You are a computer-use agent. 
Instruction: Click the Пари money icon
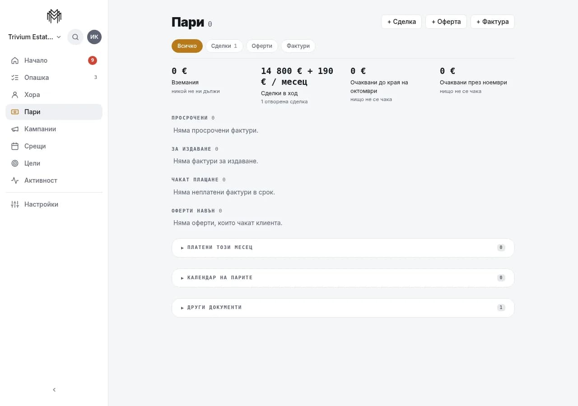(x=15, y=112)
